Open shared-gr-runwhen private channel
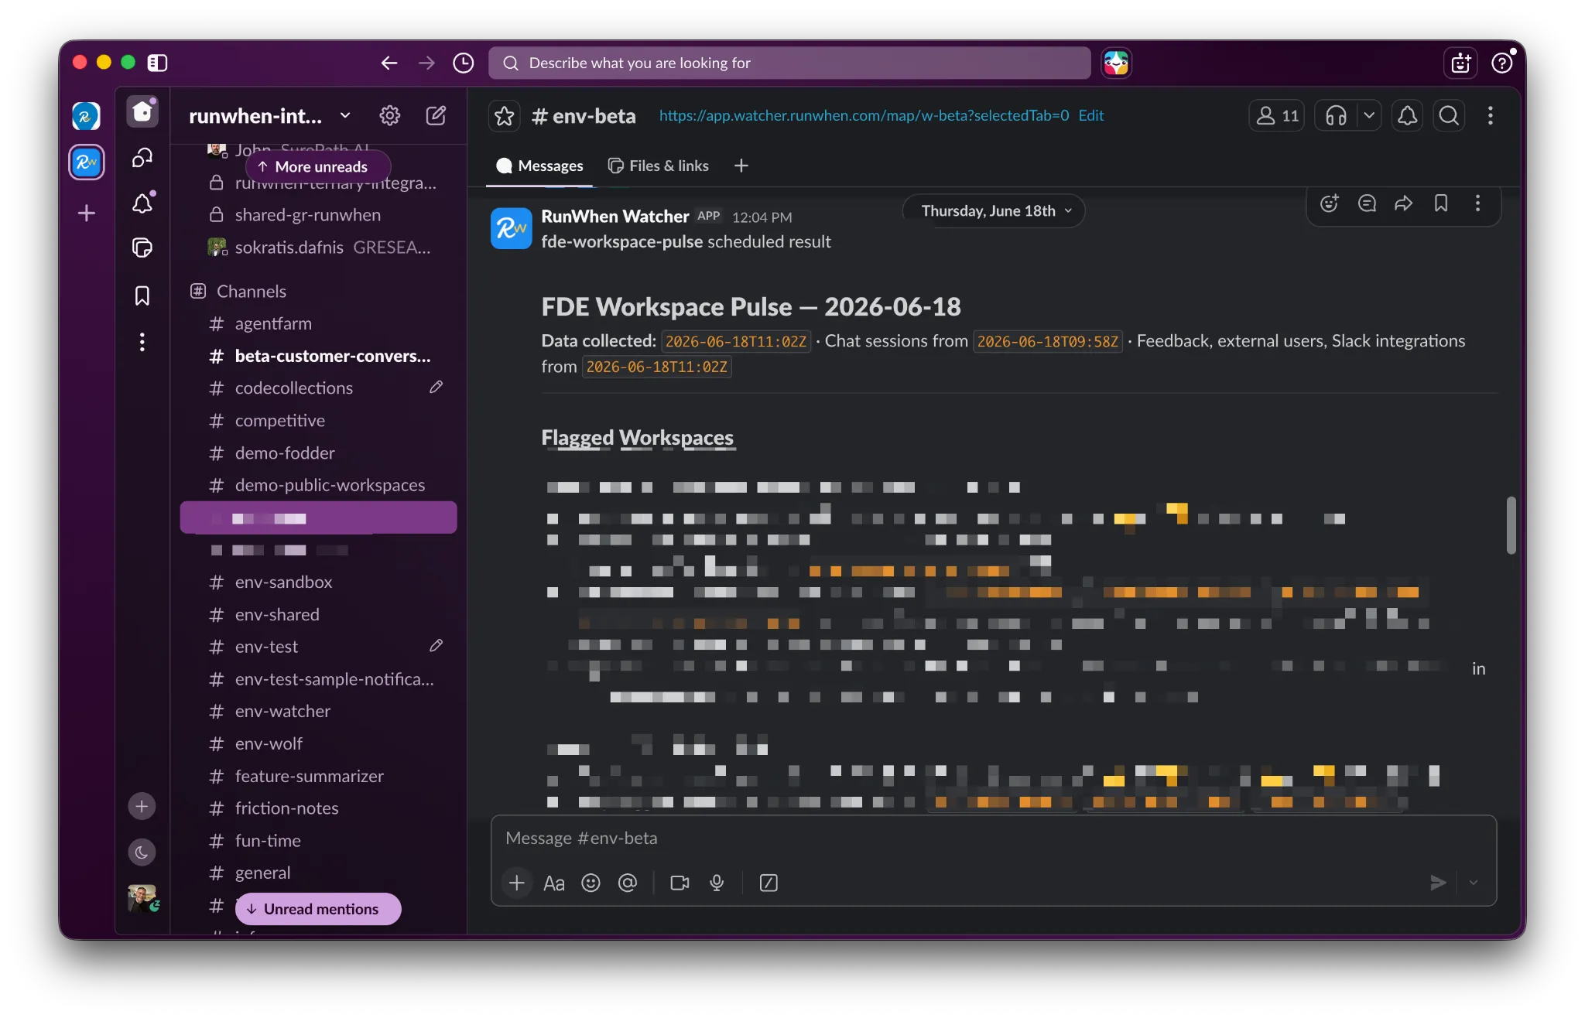The height and width of the screenshot is (1018, 1585). (318, 215)
